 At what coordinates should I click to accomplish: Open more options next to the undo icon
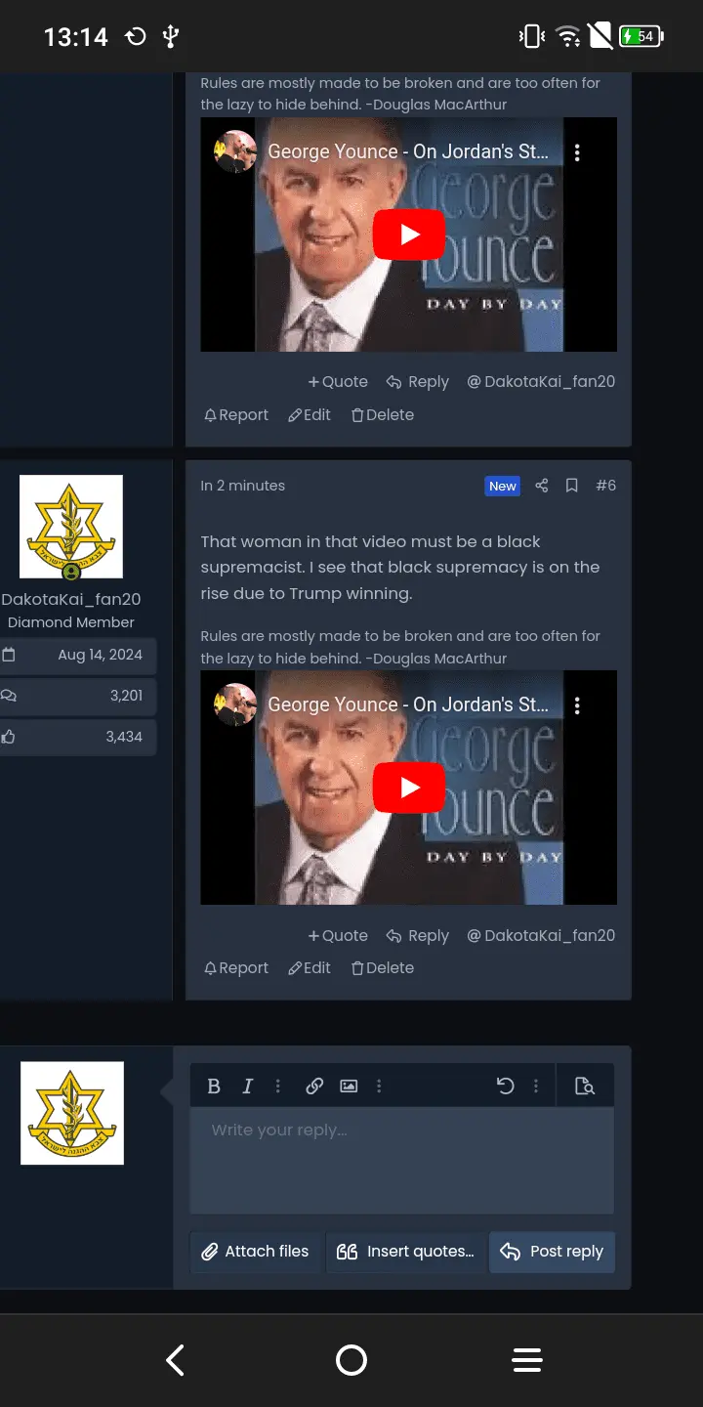coord(535,1086)
